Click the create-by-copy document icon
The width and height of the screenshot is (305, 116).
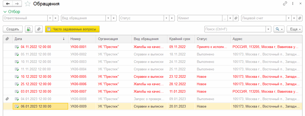pyautogui.click(x=29, y=29)
